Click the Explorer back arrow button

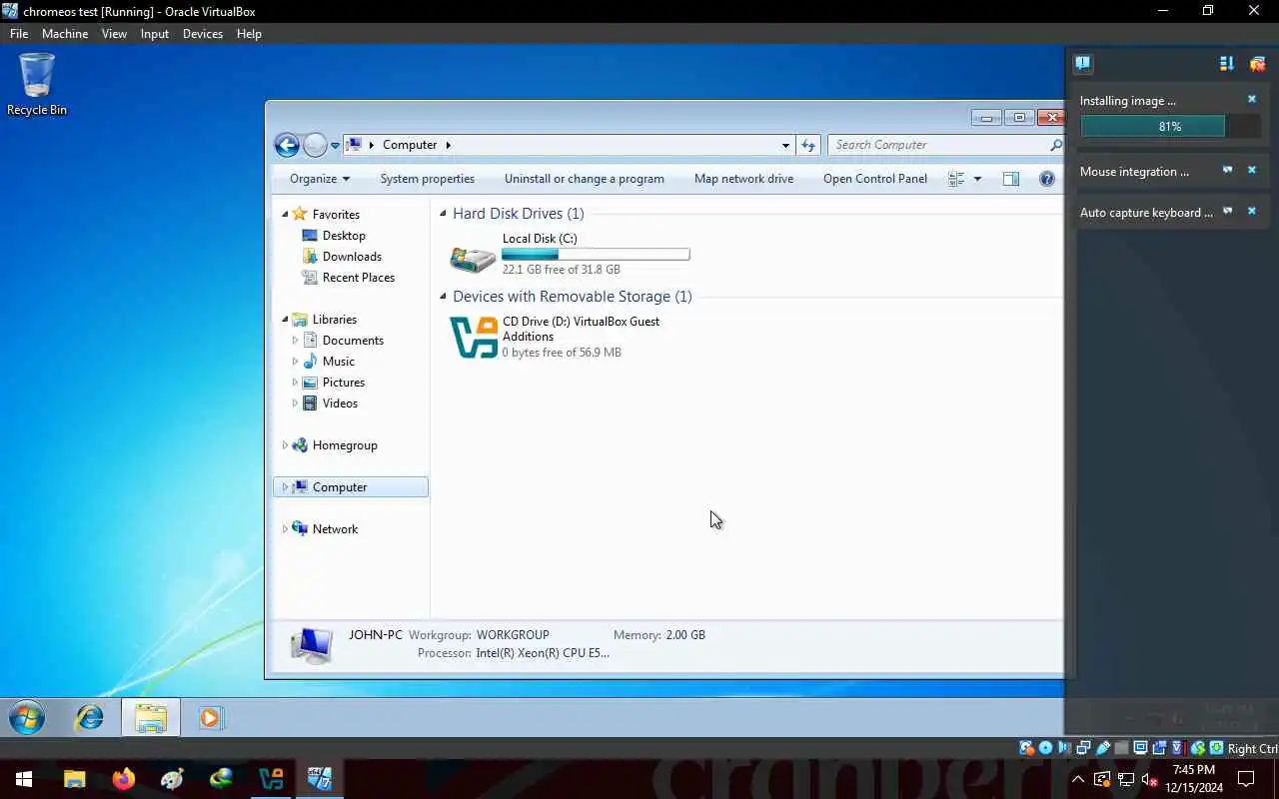pos(287,145)
